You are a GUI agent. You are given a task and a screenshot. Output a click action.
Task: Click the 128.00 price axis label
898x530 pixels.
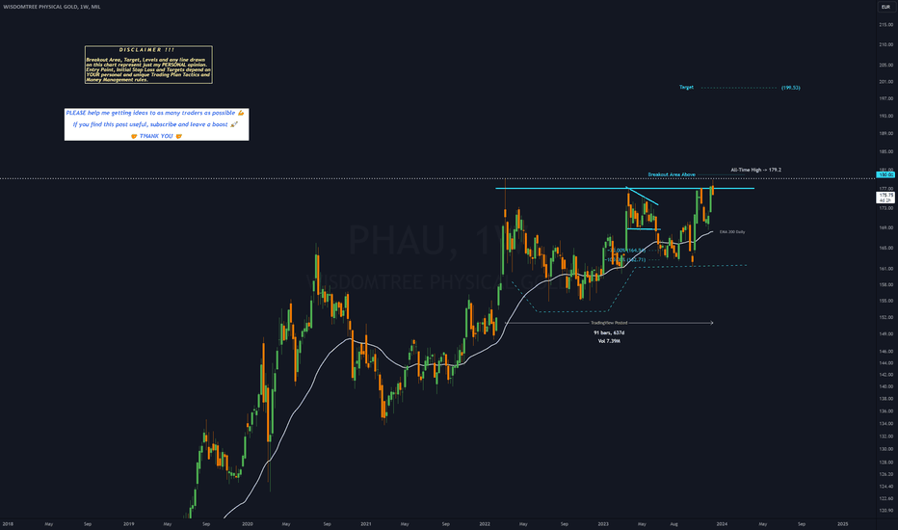pyautogui.click(x=886, y=462)
